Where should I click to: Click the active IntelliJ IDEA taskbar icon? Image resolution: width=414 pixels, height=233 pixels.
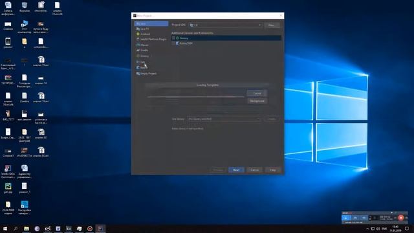[x=100, y=228]
